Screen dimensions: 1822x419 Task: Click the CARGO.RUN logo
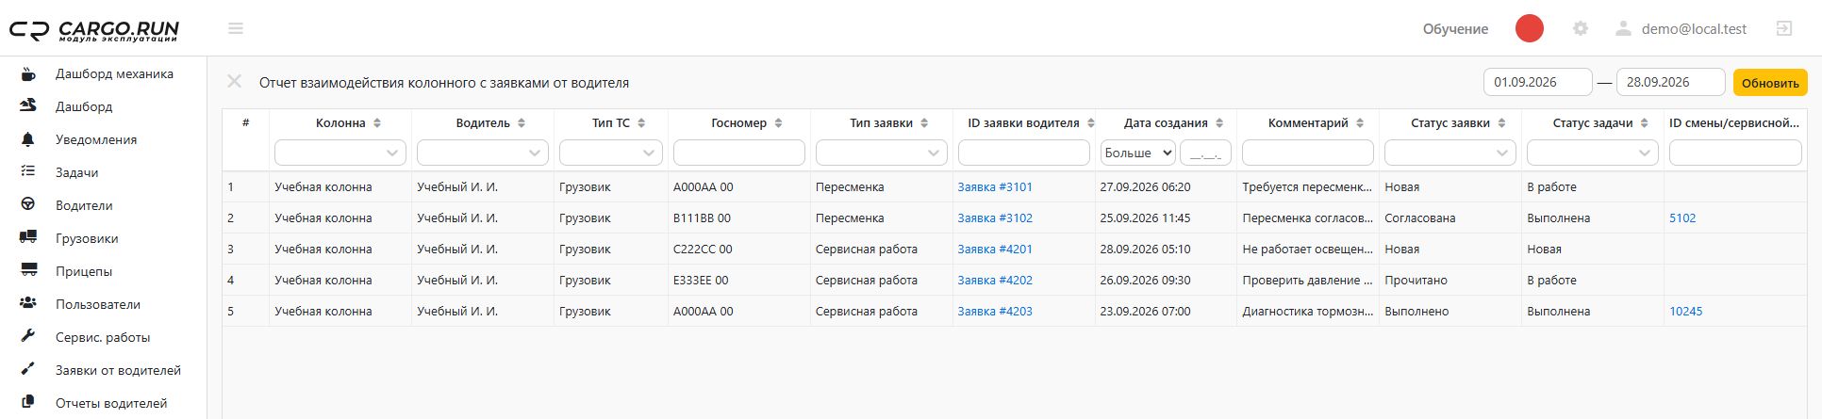coord(94,30)
